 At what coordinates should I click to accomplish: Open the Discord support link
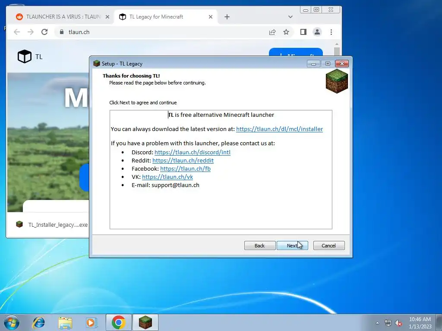click(x=192, y=152)
